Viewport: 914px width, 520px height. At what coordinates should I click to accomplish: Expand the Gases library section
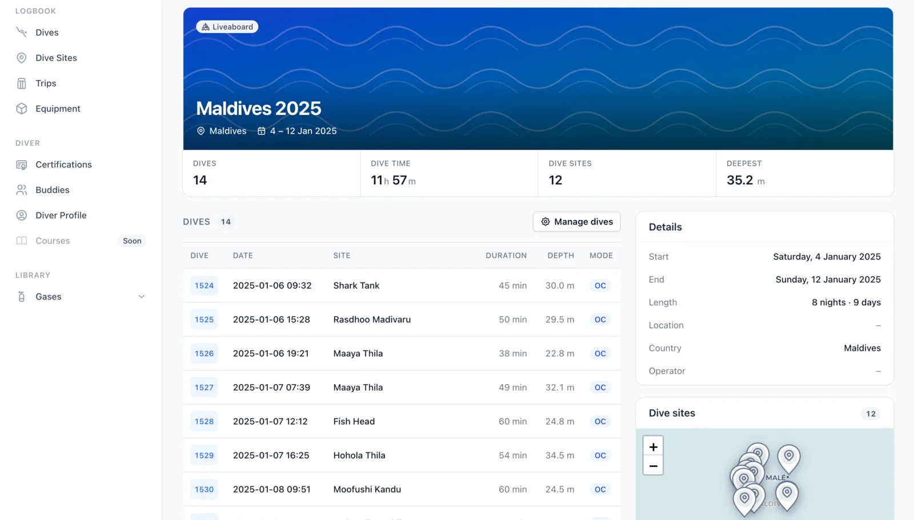click(142, 297)
